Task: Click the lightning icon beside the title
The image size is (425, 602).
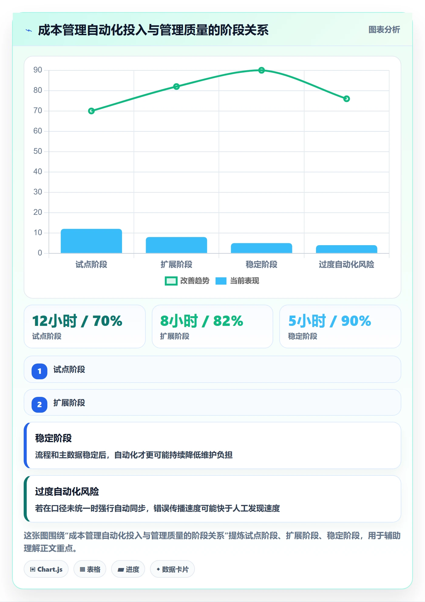Action: (29, 30)
